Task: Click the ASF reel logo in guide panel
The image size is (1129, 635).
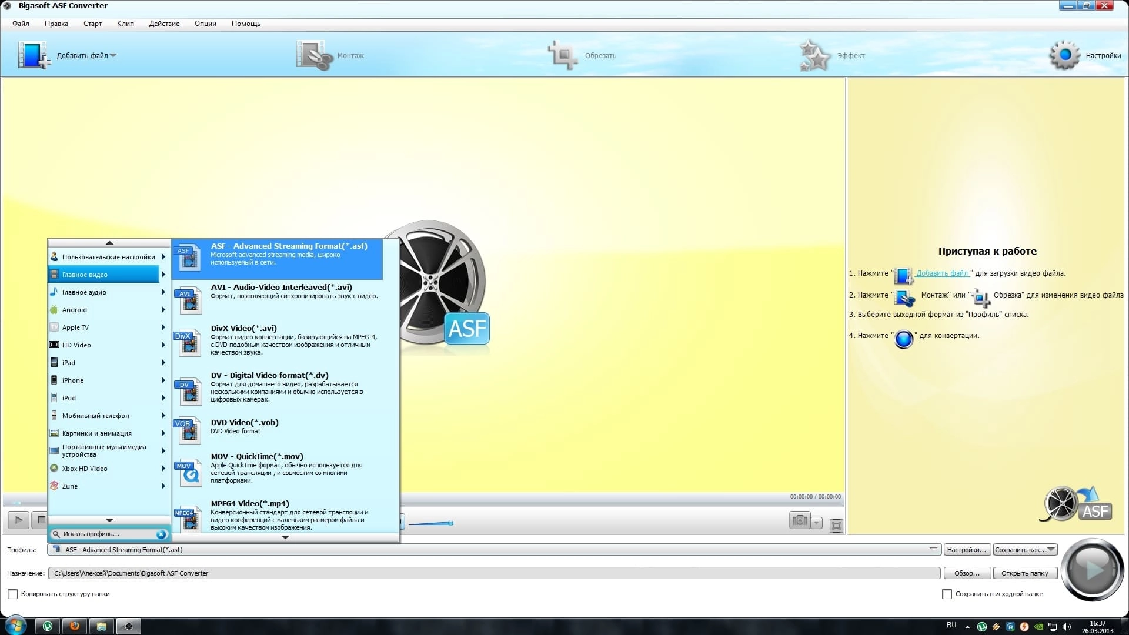Action: click(x=1075, y=504)
